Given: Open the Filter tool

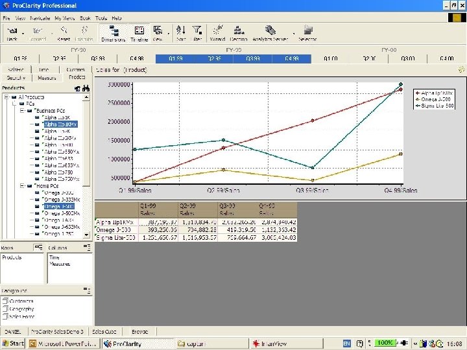Looking at the screenshot, I should coord(197,30).
